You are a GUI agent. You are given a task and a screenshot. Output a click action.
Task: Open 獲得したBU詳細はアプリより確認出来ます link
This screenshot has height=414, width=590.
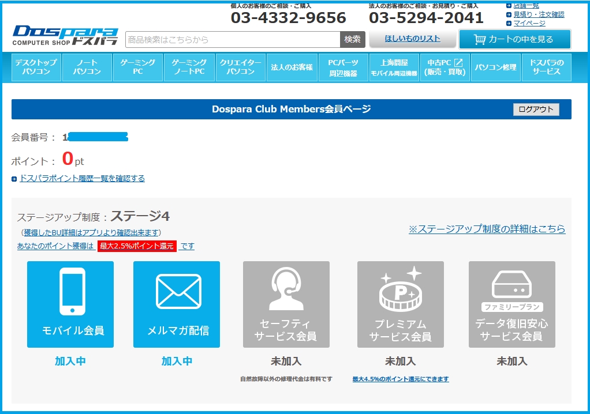91,233
